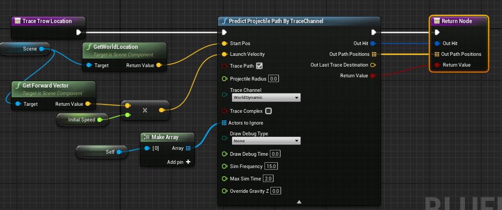
Task: Click the Return Node Out Hit input pin
Action: [x=437, y=43]
